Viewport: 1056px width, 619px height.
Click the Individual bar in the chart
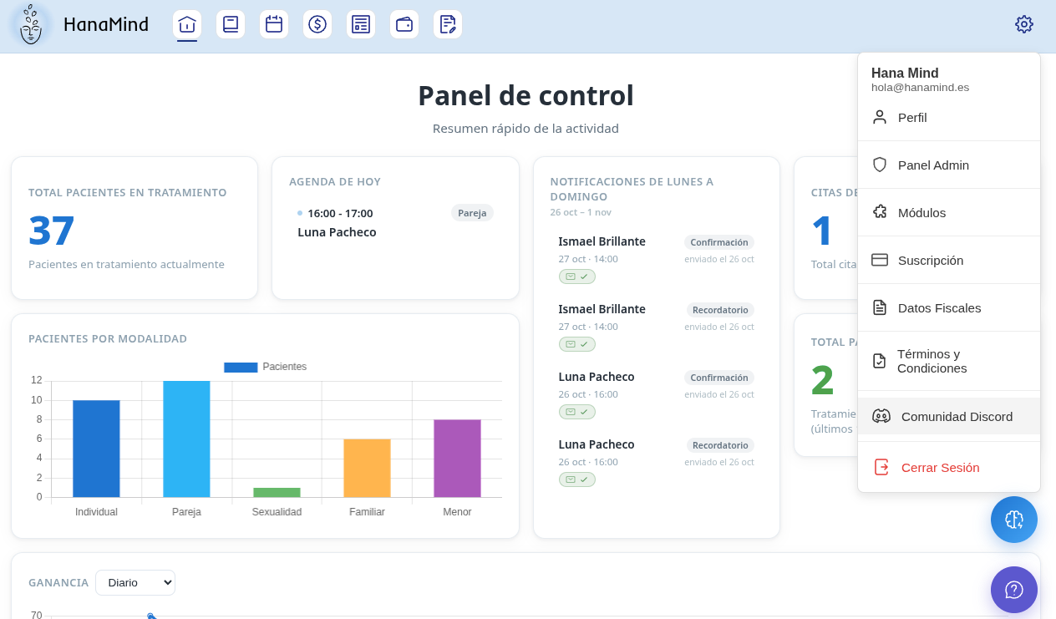coord(96,449)
